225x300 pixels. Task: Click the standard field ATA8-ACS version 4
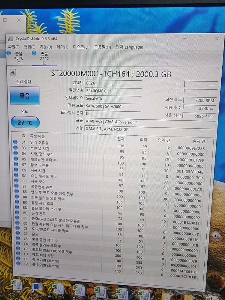pyautogui.click(x=149, y=122)
